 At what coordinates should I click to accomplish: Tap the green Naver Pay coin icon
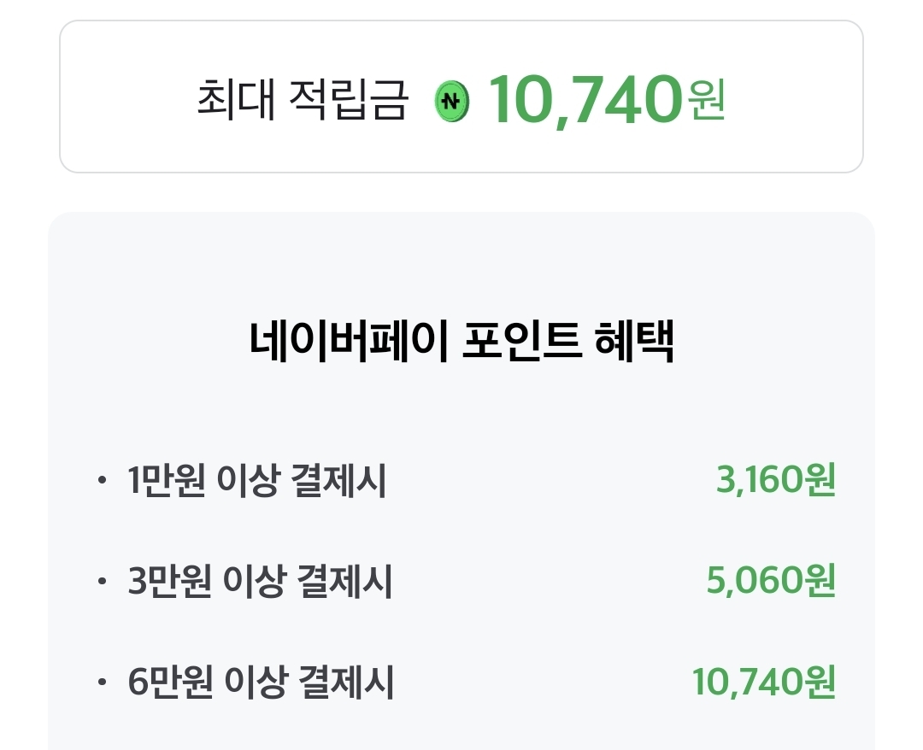click(x=452, y=102)
